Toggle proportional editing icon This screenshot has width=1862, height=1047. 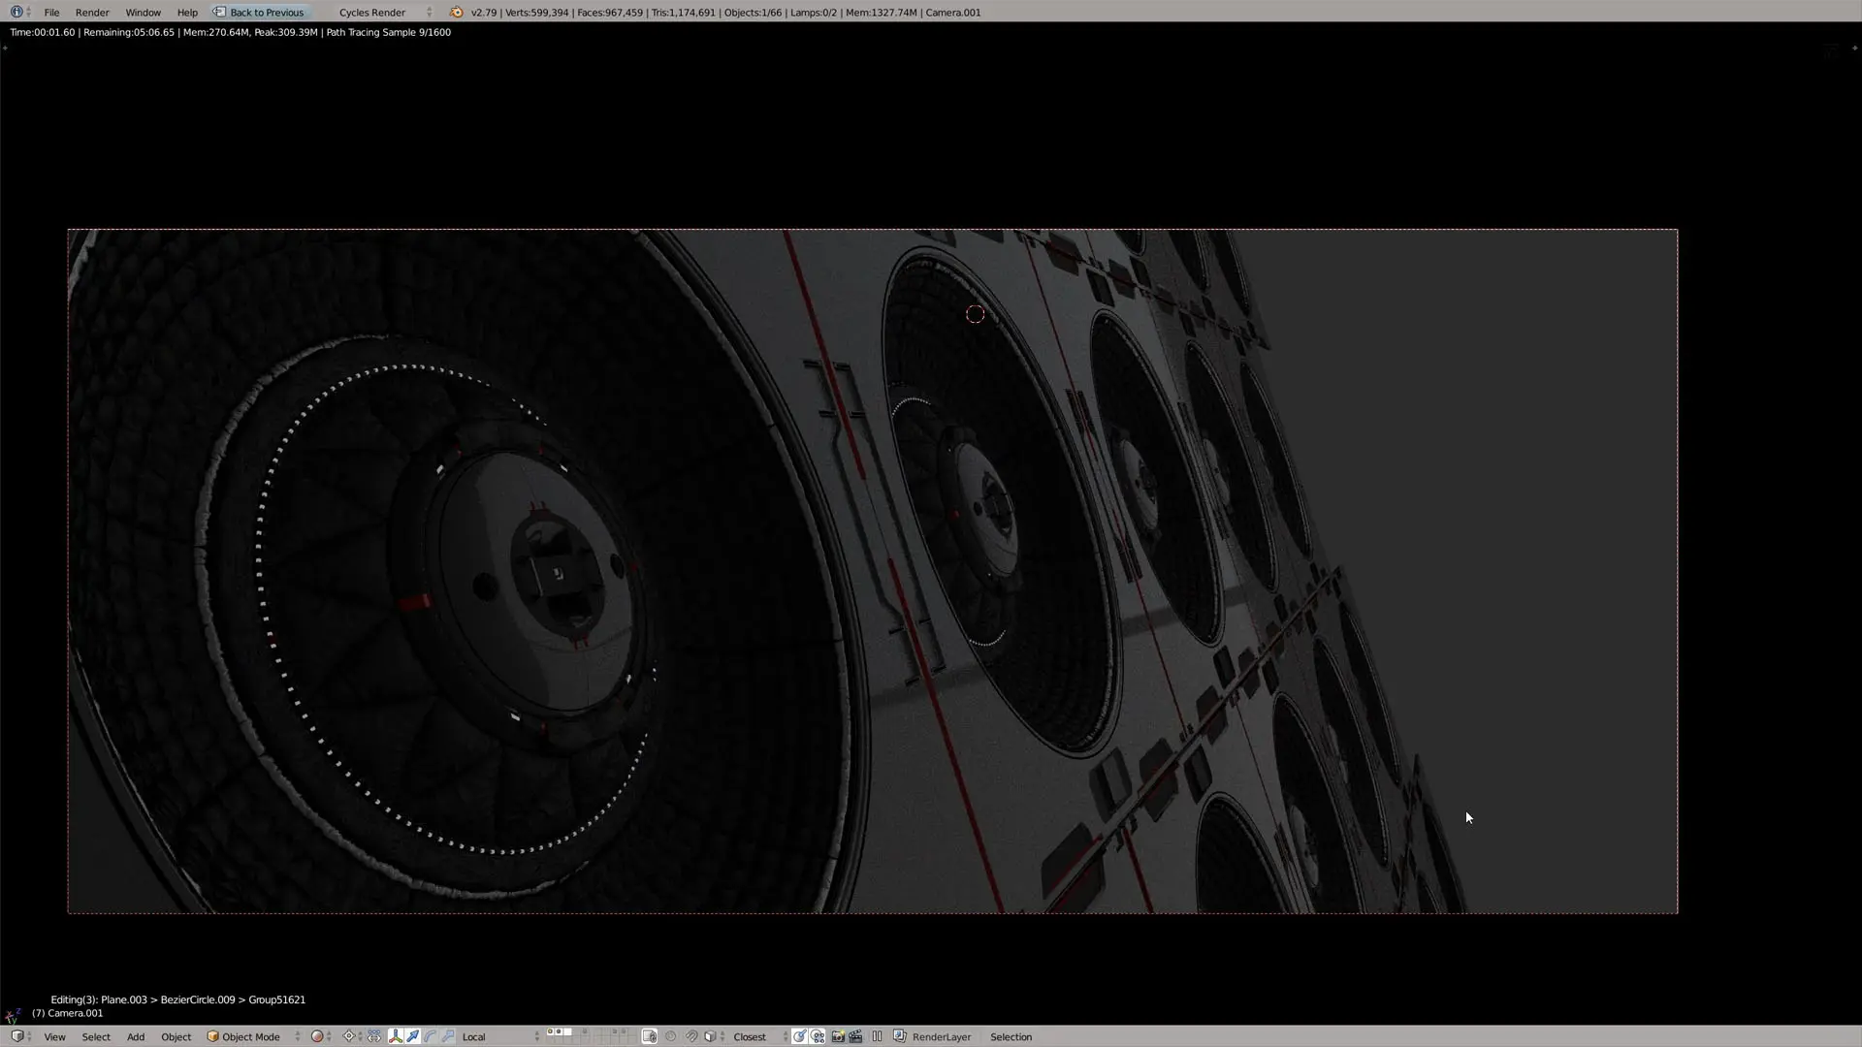tap(670, 1036)
